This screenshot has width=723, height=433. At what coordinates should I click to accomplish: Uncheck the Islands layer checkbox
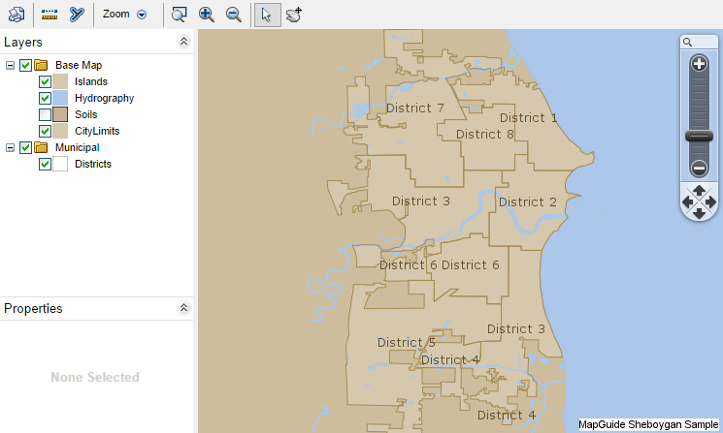[x=45, y=82]
